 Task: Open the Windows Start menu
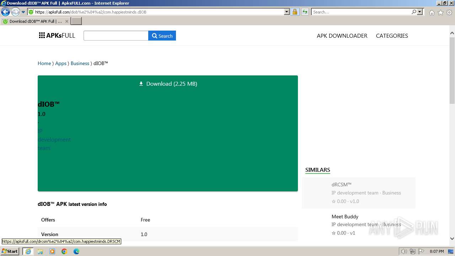(10, 251)
